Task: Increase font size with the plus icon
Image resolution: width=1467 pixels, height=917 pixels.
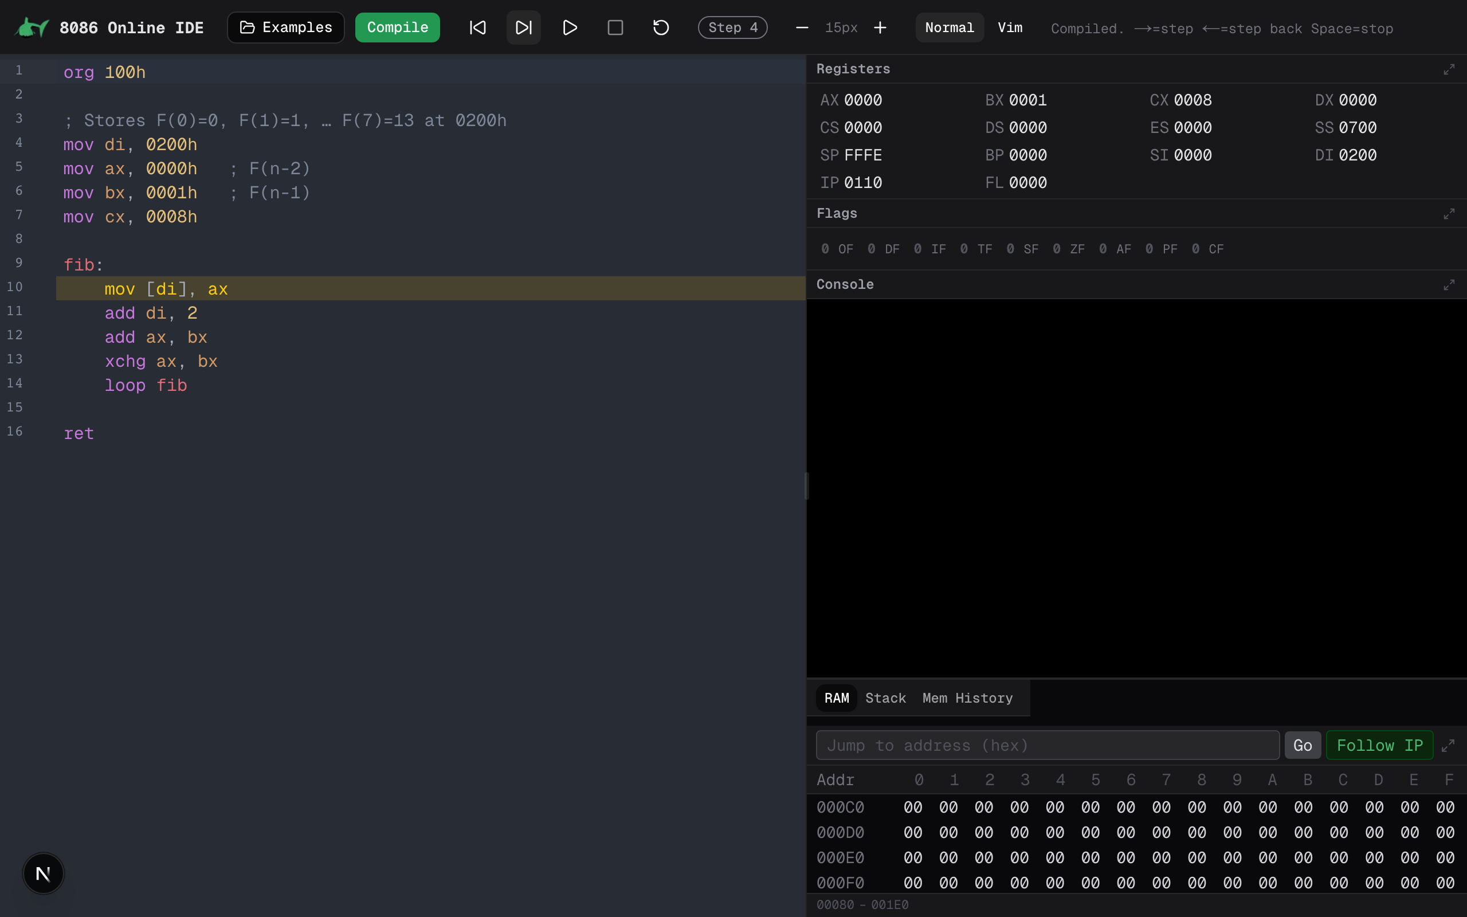Action: pos(880,28)
